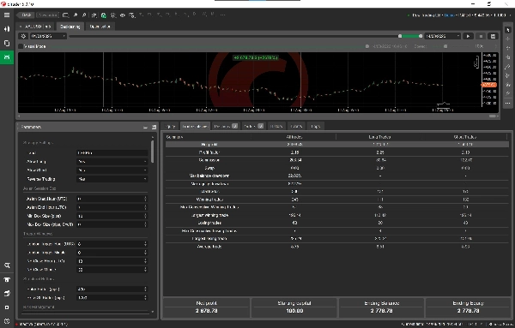Click the Starting capital value 100.00
This screenshot has width=515, height=328.
pyautogui.click(x=294, y=311)
